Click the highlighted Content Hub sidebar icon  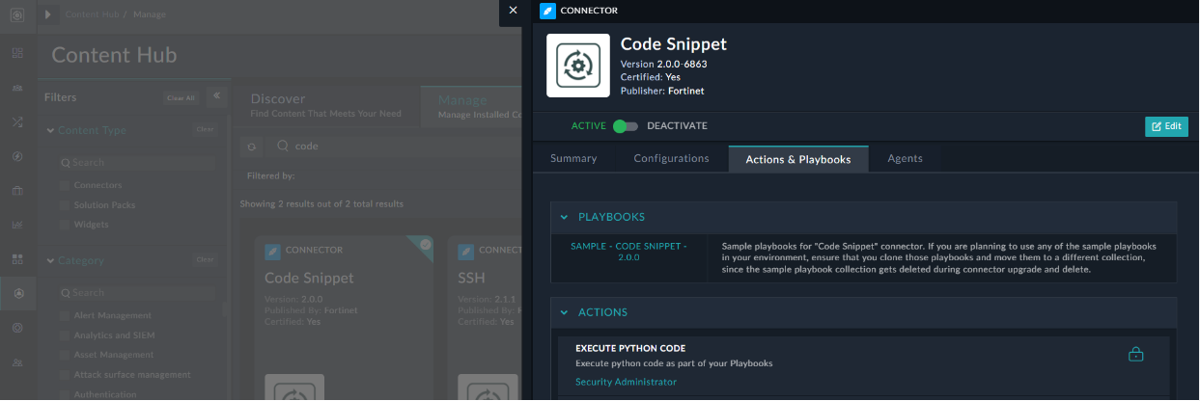click(x=17, y=293)
